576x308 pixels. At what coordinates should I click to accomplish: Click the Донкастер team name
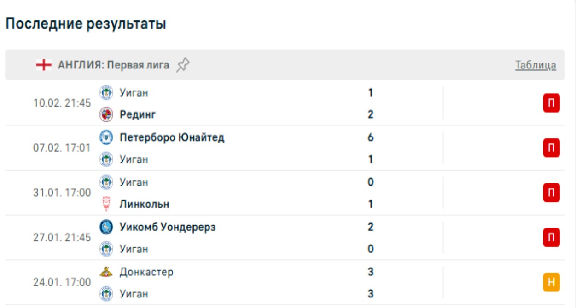[146, 272]
